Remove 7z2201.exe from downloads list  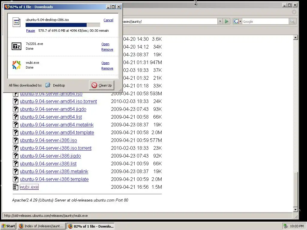(x=107, y=49)
